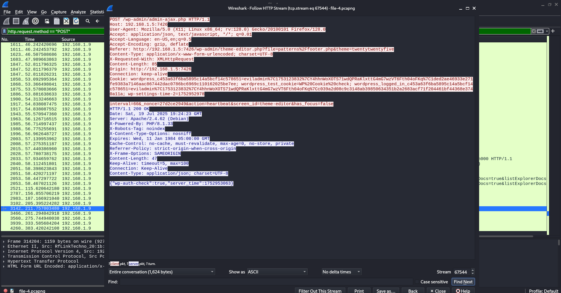Screen dimensions: 561x293
Task: Decrement the Stream number stepper
Action: coord(473,274)
